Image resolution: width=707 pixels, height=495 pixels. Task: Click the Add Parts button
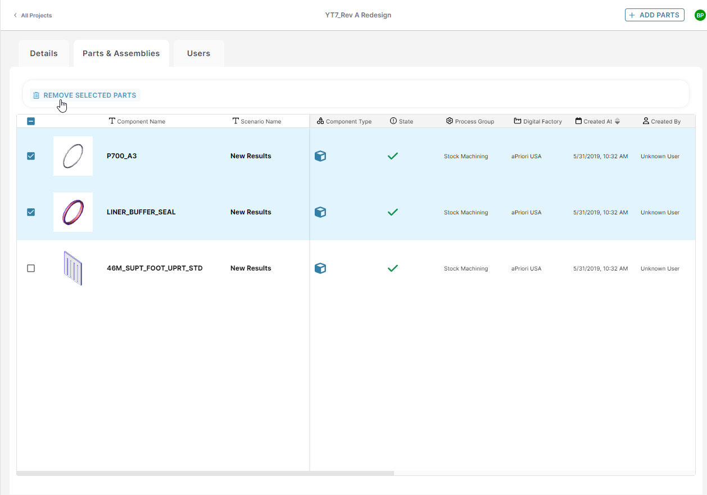pyautogui.click(x=654, y=15)
